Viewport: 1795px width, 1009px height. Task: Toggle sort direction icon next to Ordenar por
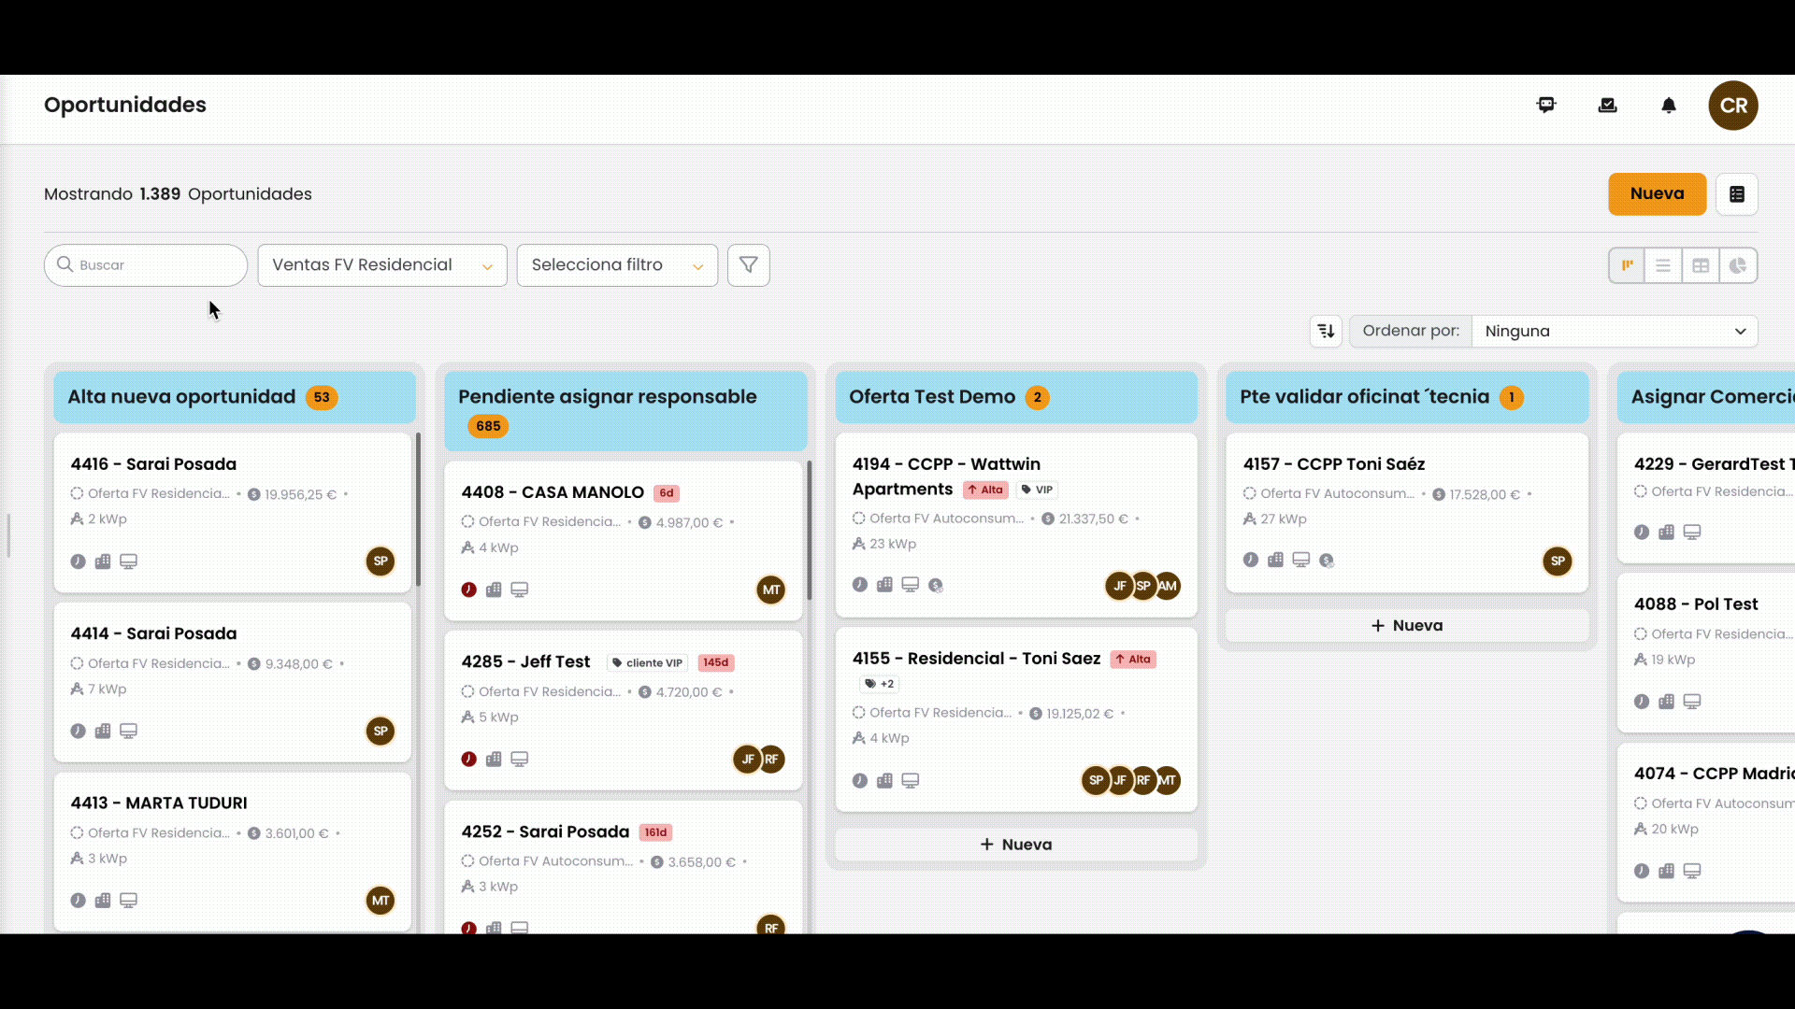[1326, 331]
